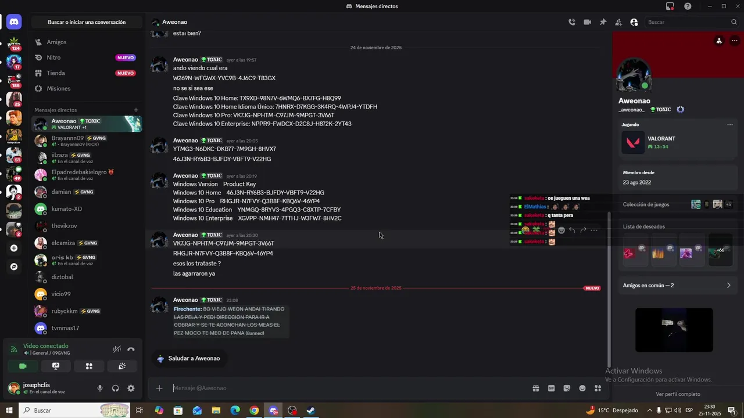The width and height of the screenshot is (744, 418).
Task: Open the Nitro page
Action: 87,57
